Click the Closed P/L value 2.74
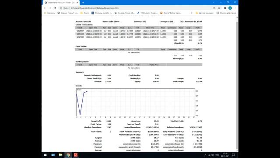The height and width of the screenshot is (158, 280). point(200,43)
